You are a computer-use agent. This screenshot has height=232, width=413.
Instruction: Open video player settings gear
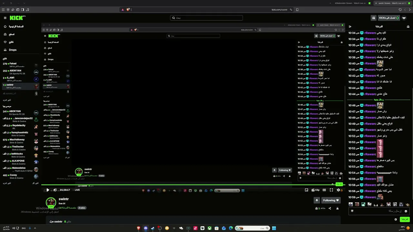[x=338, y=190]
